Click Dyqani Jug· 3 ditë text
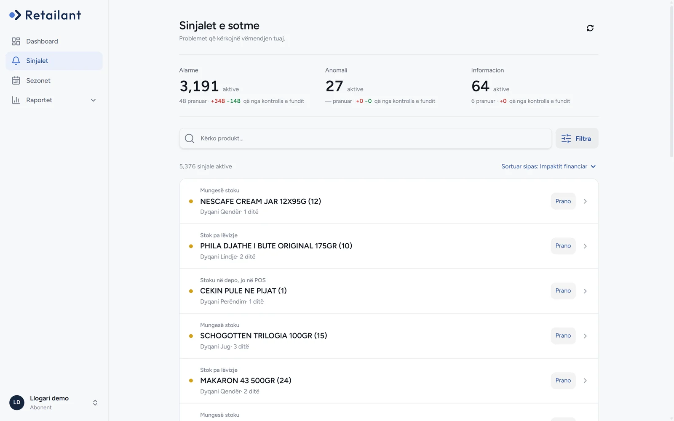Screen dimensions: 674x421 225,346
